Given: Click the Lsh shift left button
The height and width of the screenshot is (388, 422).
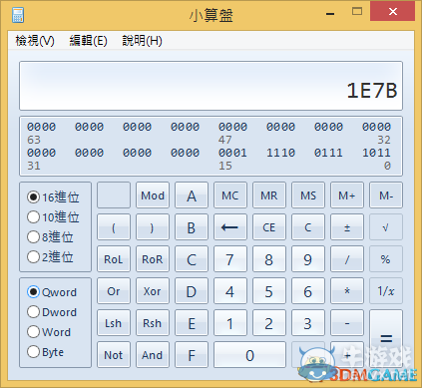Looking at the screenshot, I should tap(114, 323).
